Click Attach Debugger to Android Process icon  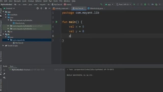point(156,5)
